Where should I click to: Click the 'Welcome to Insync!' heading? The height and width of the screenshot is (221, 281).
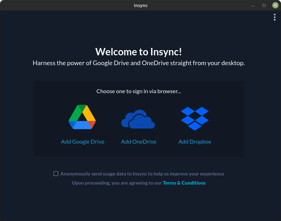(139, 52)
